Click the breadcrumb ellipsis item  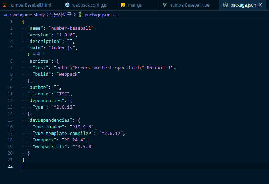coord(118,15)
